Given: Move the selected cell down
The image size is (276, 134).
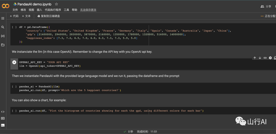Looking at the screenshot, I should [260, 58].
